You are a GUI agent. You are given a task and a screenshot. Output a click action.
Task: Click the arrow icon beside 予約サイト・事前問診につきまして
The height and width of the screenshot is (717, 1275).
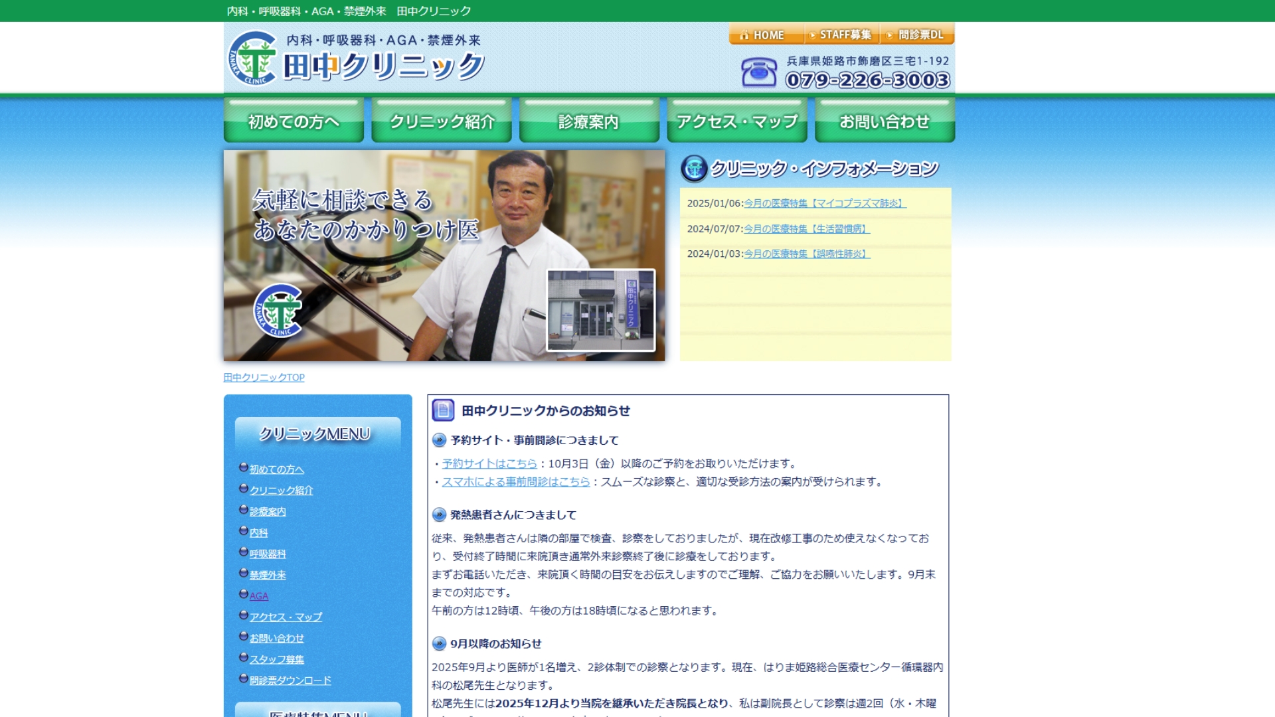coord(438,439)
